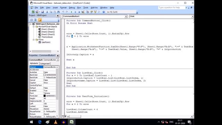This screenshot has height=125, width=222.
Task: Open Microsoft Edge from taskbar
Action: 40,122
